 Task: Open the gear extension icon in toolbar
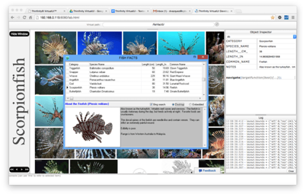[280, 17]
